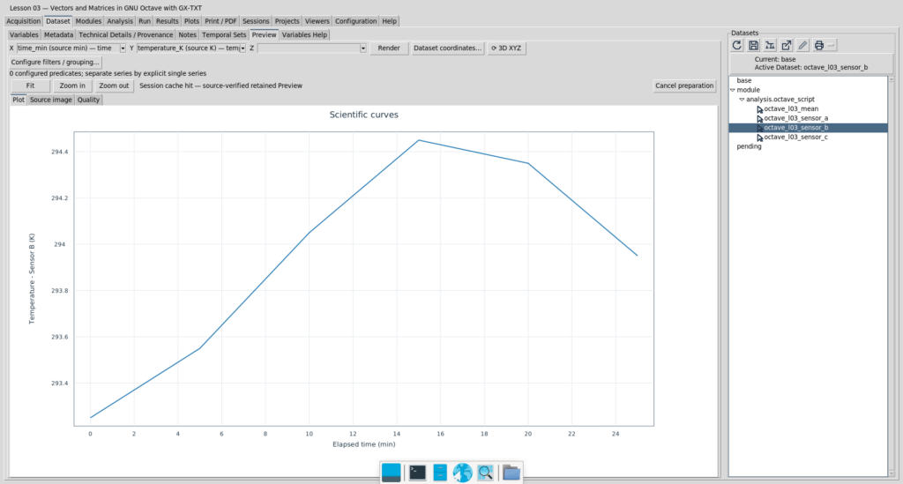
Task: Open Configure filters / grouping
Action: (55, 63)
